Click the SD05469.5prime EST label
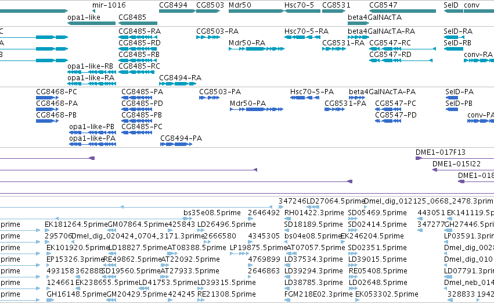 coord(377,213)
